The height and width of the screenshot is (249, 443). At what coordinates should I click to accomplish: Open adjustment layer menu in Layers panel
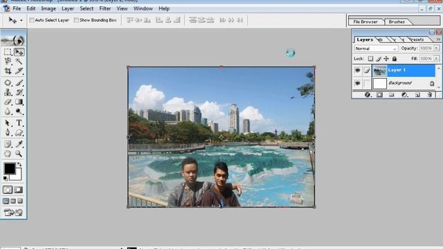tap(404, 95)
